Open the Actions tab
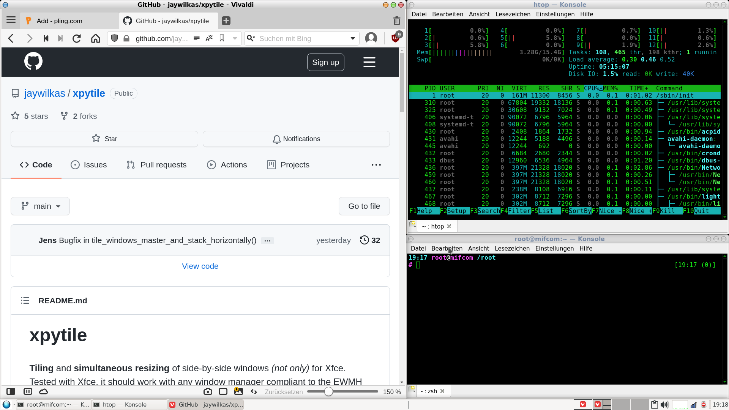The image size is (729, 410). tap(227, 165)
